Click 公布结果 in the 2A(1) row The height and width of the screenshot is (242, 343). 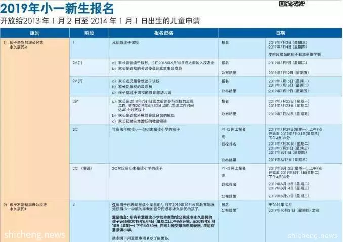(x=229, y=73)
